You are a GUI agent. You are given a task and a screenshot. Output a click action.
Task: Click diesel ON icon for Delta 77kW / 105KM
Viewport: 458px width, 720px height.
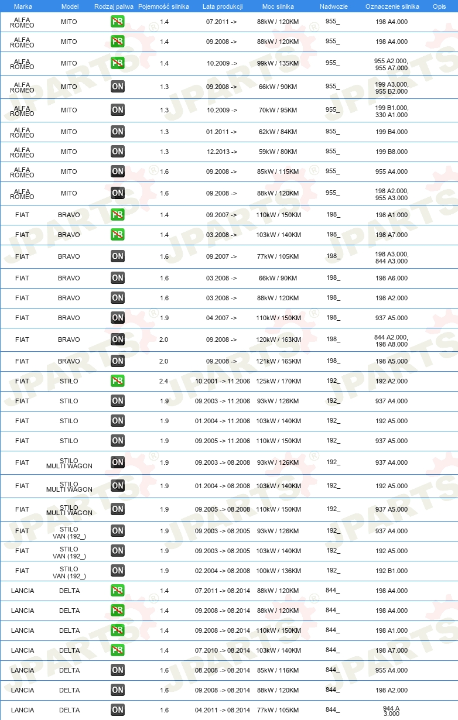(x=118, y=710)
